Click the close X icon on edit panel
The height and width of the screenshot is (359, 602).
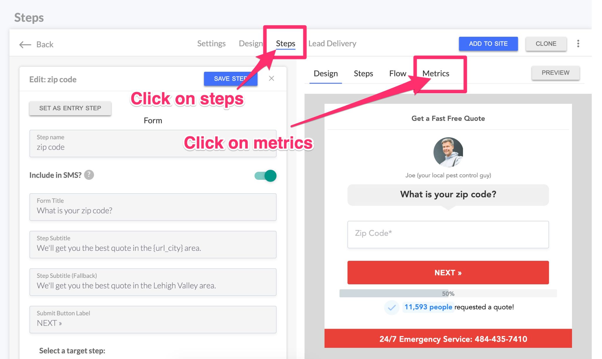coord(271,78)
